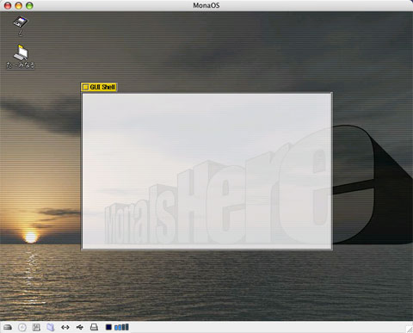The height and width of the screenshot is (333, 413).
Task: Open the floppy disk root drive icon
Action: click(x=21, y=22)
